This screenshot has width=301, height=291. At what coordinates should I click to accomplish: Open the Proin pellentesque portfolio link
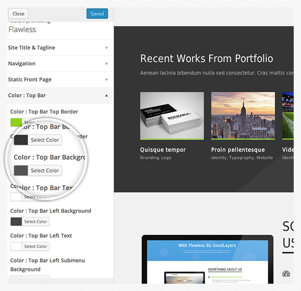click(x=238, y=150)
